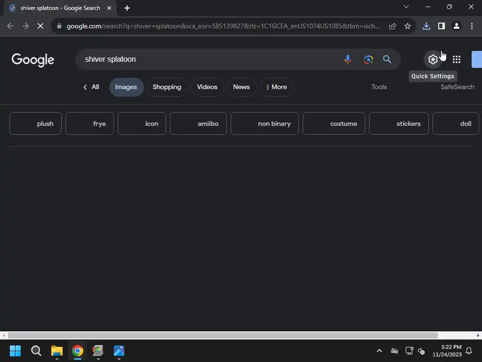Filter images by frye
Screen dimensions: 482x362
click(89, 124)
